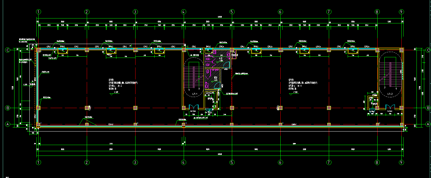Select the column at axis 2 and B
Viewport: 431px width, 178px height.
coord(87,108)
